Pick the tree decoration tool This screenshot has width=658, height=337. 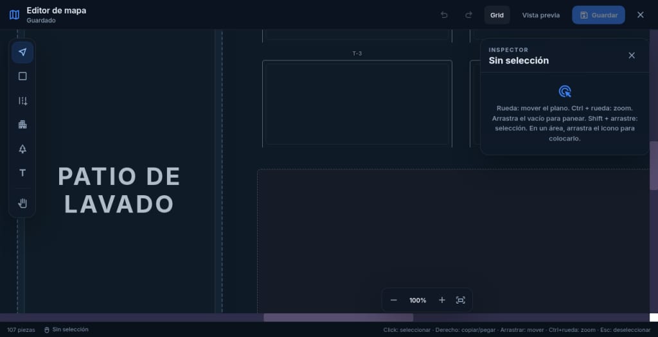pos(22,149)
